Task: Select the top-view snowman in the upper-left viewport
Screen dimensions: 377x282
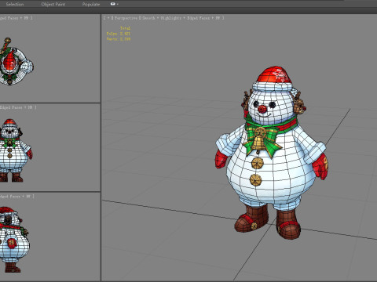Action: coord(16,61)
